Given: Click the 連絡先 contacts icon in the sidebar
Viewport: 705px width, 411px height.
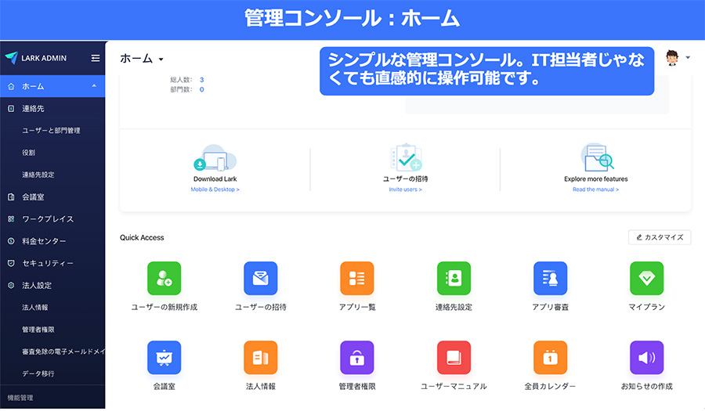Looking at the screenshot, I should coord(11,108).
